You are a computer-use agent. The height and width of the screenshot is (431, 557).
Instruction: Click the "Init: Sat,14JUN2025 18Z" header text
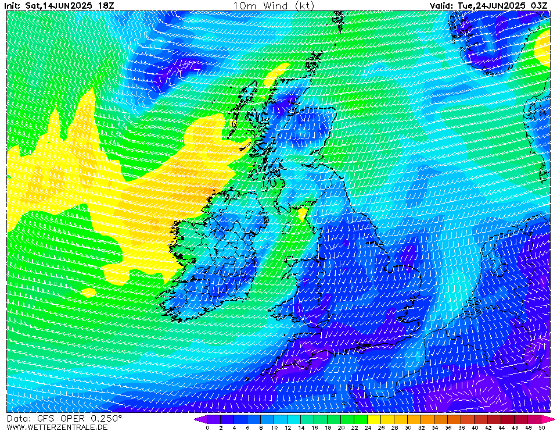[59, 5]
